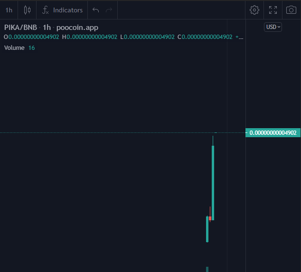Viewport: 301px width, 272px height.
Task: Undo the last chart action
Action: tap(95, 10)
